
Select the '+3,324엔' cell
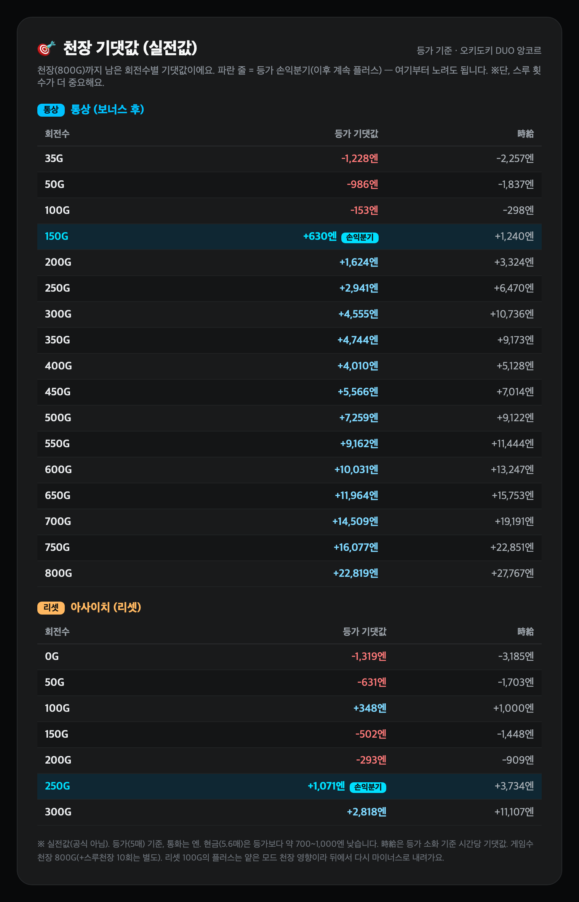[514, 262]
